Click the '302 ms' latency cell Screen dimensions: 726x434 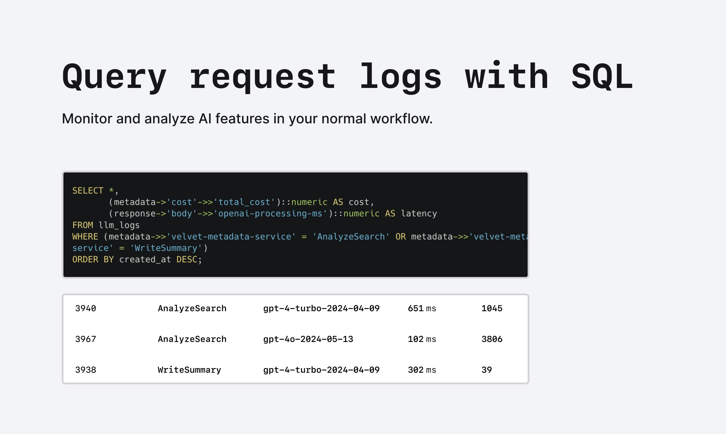tap(422, 370)
